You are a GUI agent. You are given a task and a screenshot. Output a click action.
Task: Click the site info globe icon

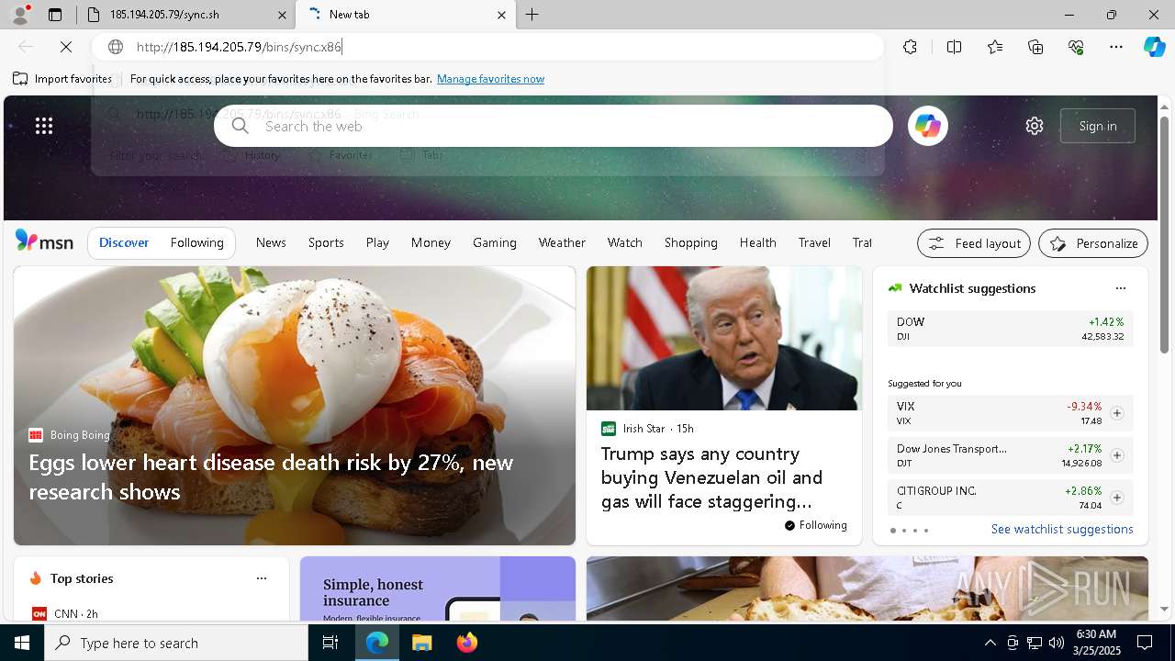pyautogui.click(x=116, y=47)
